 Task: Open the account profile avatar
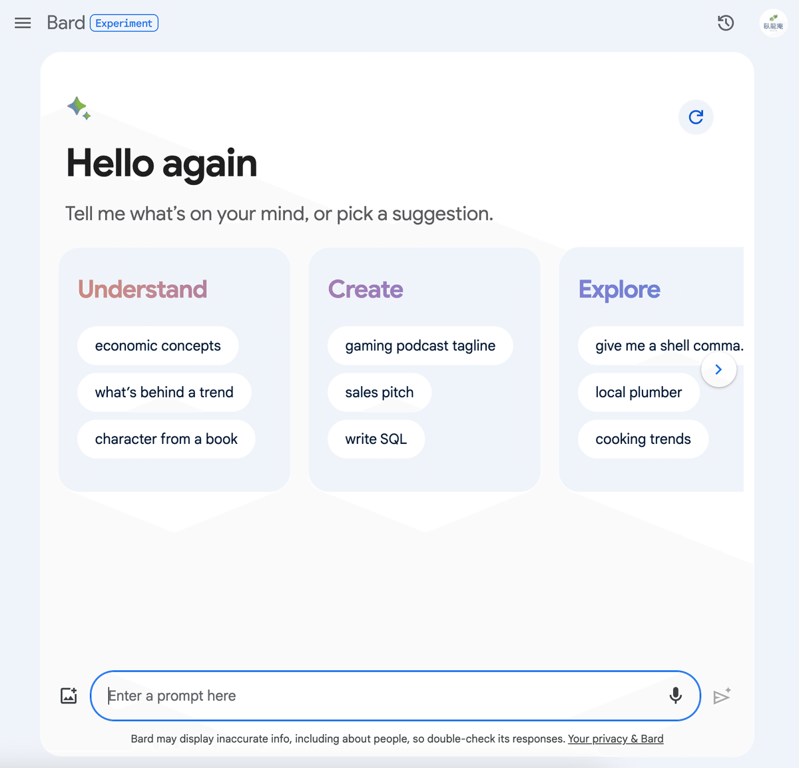773,23
